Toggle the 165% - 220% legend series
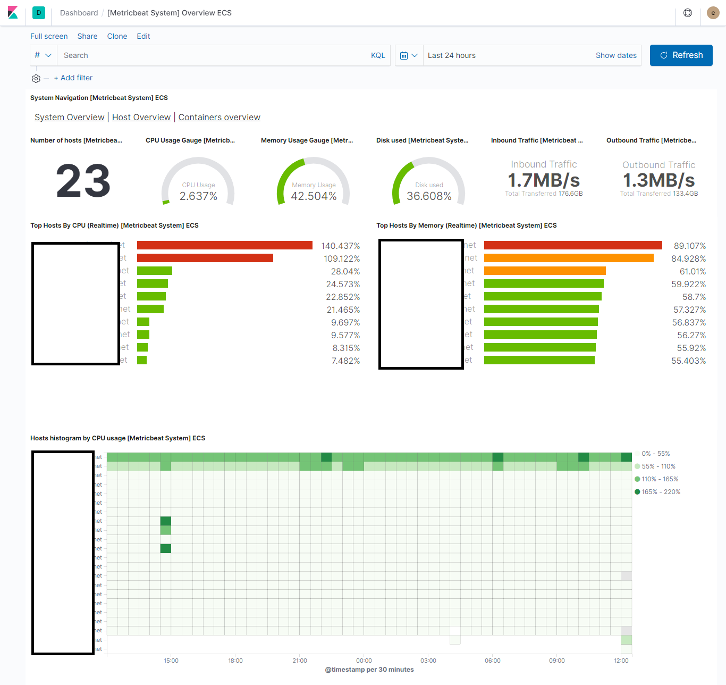The image size is (726, 685). (x=657, y=492)
